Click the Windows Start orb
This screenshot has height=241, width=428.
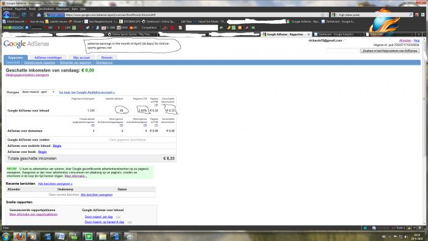click(x=6, y=236)
